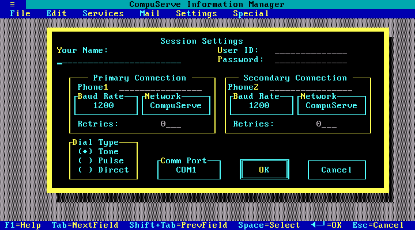Screen dimensions: 415x230
Task: Click the OK button
Action: coord(265,170)
